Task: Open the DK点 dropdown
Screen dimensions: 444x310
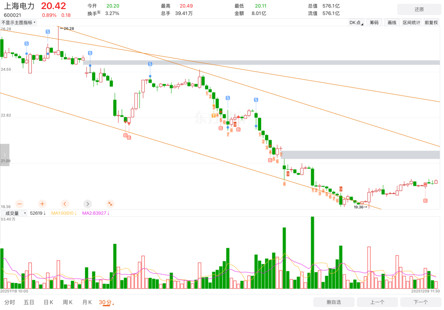Action: [x=356, y=23]
